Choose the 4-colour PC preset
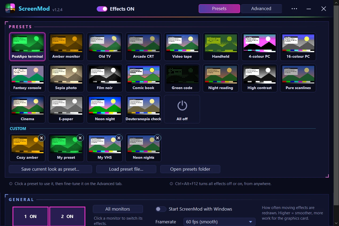Viewport: 339px width, 226px height. [x=260, y=47]
